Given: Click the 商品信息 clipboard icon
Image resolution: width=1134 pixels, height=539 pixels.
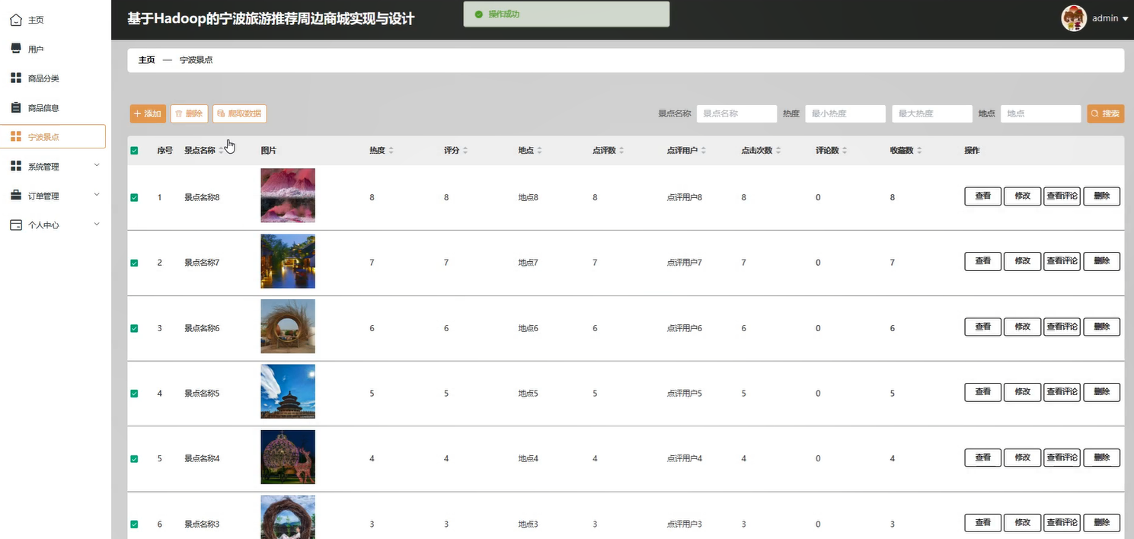Looking at the screenshot, I should [x=16, y=107].
